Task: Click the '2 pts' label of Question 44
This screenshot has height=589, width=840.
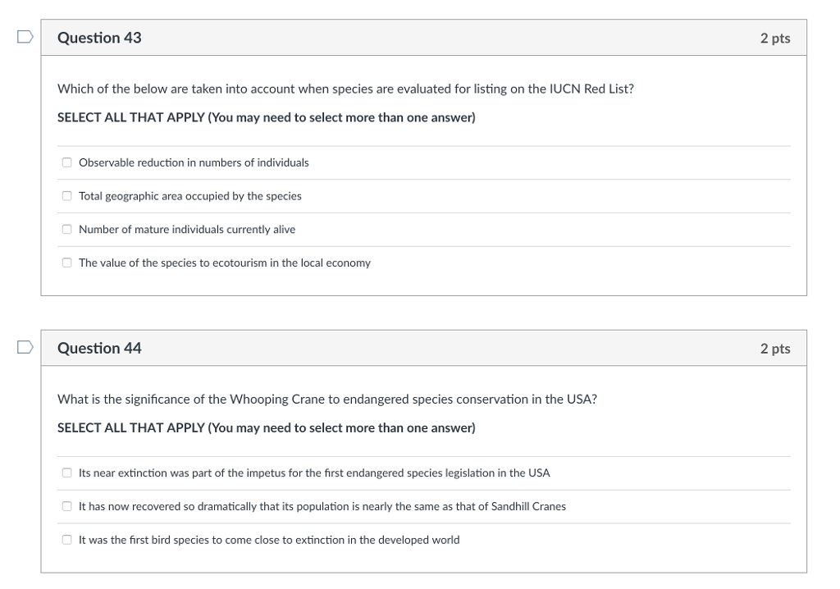Action: point(775,349)
